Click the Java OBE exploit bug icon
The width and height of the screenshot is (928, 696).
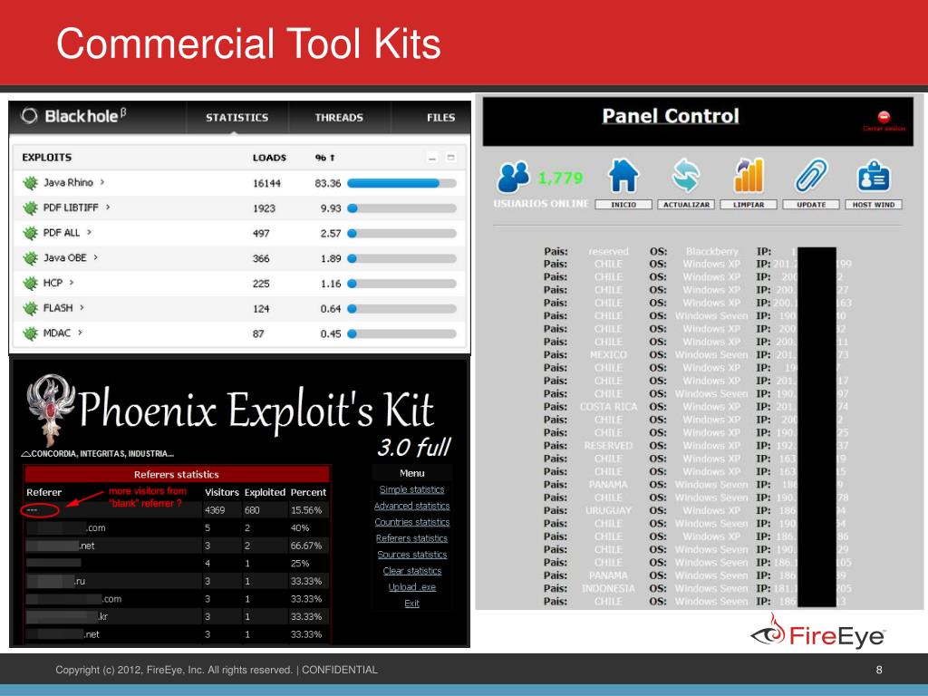30,258
